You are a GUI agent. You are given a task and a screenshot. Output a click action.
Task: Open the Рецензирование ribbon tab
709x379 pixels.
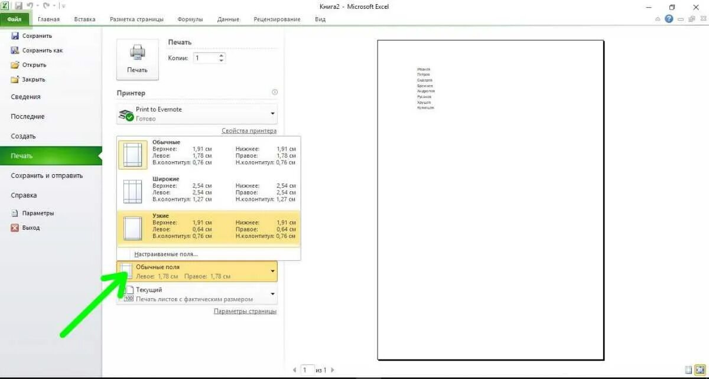[277, 19]
